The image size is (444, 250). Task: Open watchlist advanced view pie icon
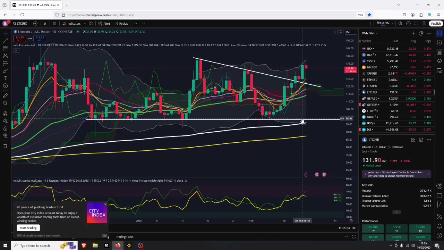tap(421, 33)
